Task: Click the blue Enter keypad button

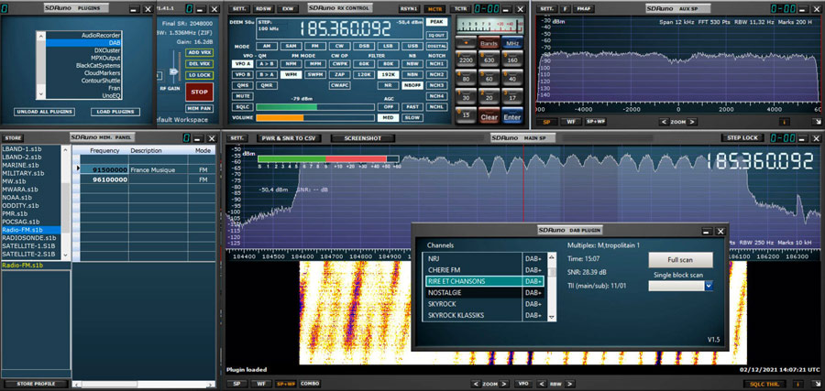Action: [x=512, y=116]
